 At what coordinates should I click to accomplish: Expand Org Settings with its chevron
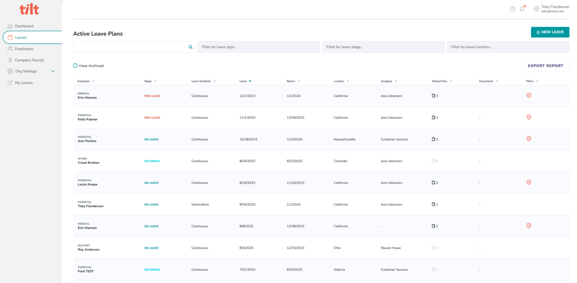click(53, 71)
